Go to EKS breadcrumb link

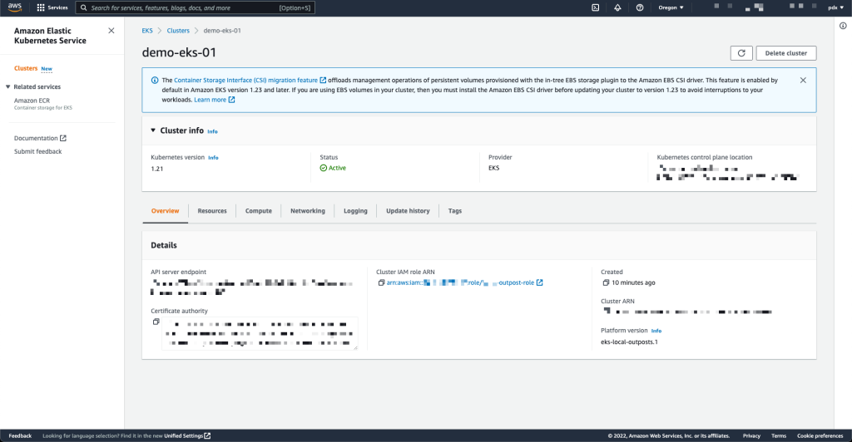point(147,31)
